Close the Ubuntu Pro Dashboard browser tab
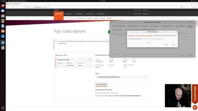 tap(22, 4)
